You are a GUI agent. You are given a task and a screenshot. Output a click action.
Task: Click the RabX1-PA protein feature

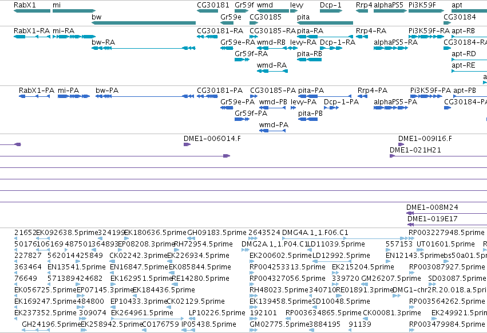[34, 96]
